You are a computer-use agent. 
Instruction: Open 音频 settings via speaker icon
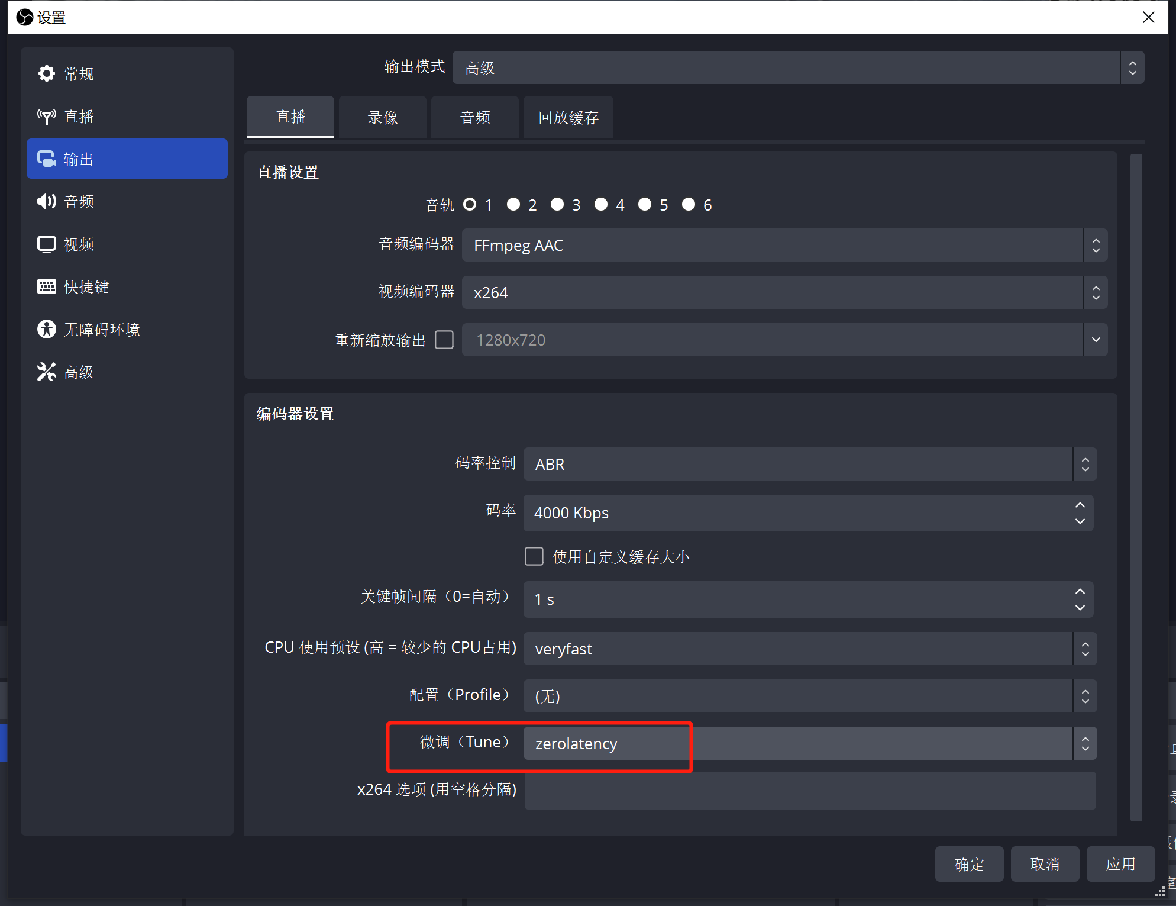click(x=46, y=201)
